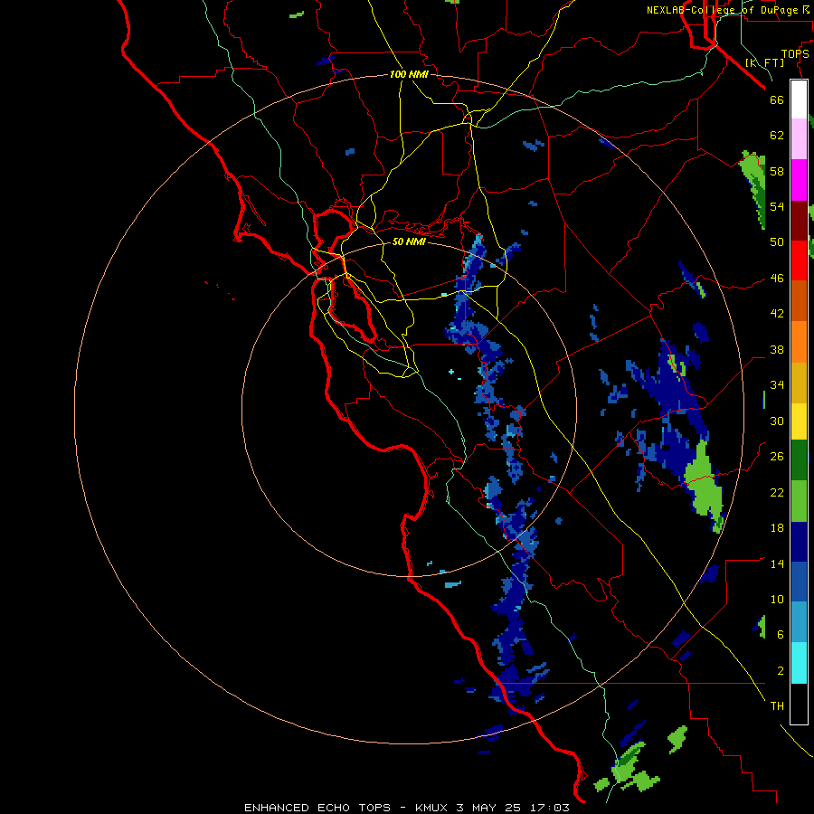The width and height of the screenshot is (814, 814).
Task: Click legend value 18
Action: coord(777,528)
